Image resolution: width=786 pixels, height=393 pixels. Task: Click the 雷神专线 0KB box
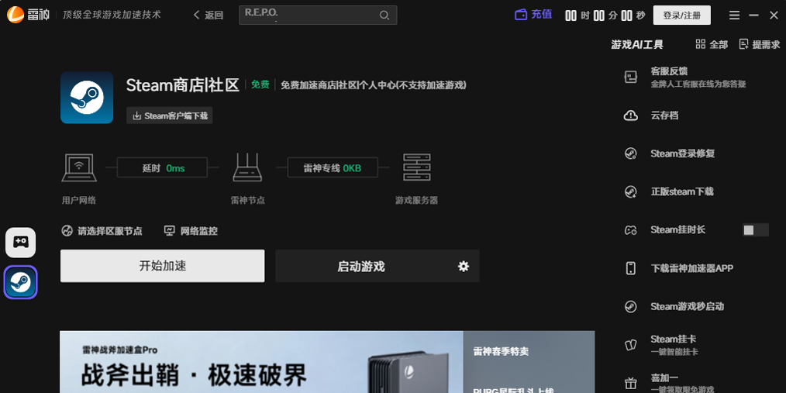333,168
